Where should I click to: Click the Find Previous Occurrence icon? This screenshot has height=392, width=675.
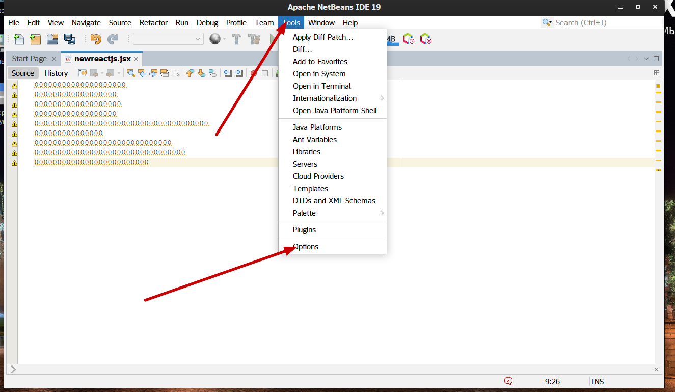pyautogui.click(x=142, y=73)
